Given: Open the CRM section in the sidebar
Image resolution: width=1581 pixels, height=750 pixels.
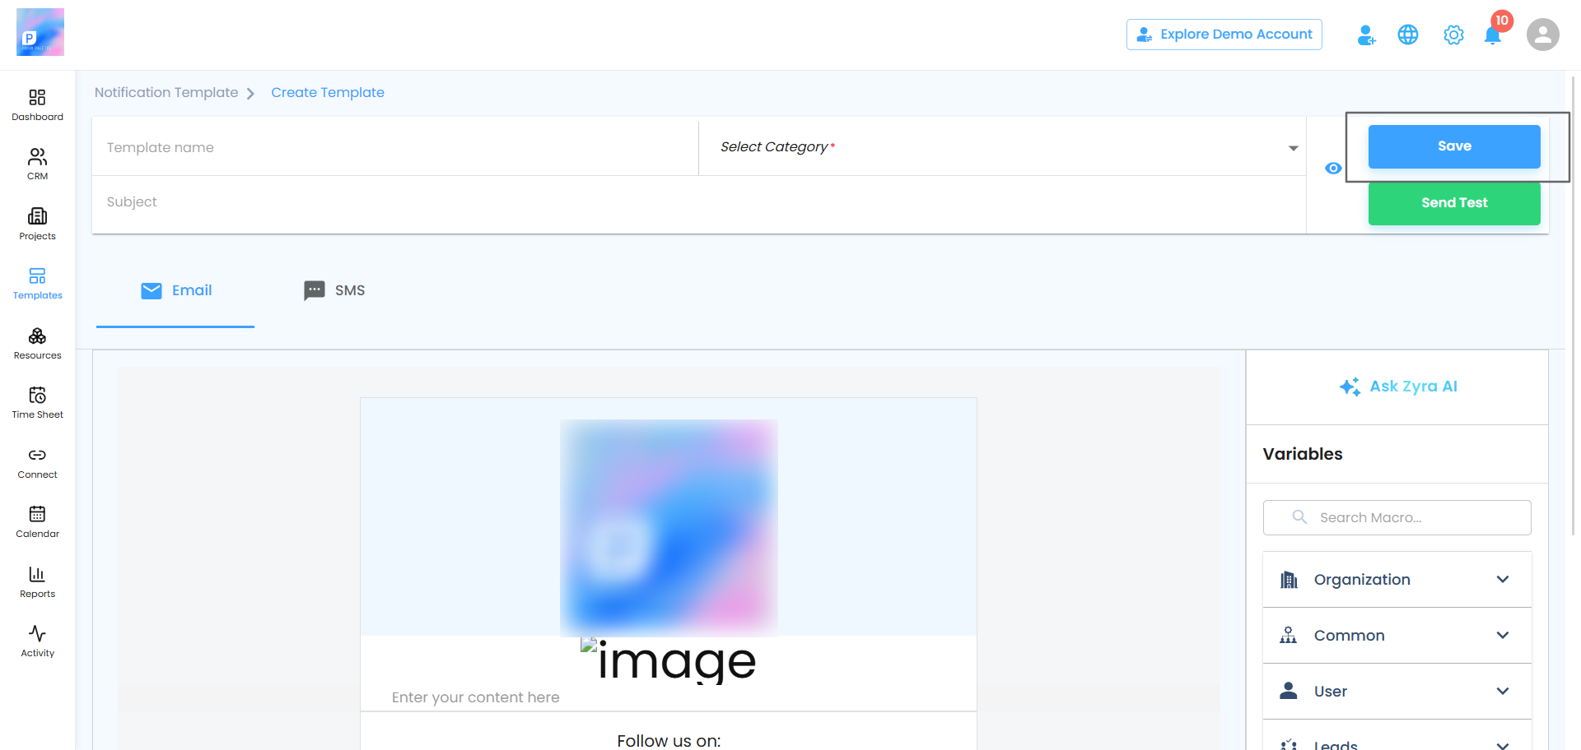Looking at the screenshot, I should pos(37,164).
